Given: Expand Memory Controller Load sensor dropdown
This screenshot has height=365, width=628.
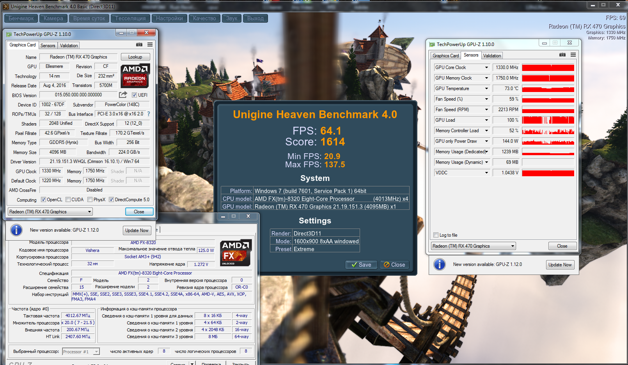Looking at the screenshot, I should pos(486,131).
